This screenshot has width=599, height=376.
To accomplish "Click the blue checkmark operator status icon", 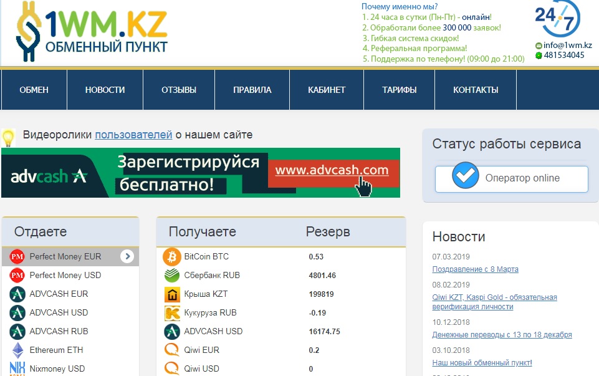I will click(465, 175).
